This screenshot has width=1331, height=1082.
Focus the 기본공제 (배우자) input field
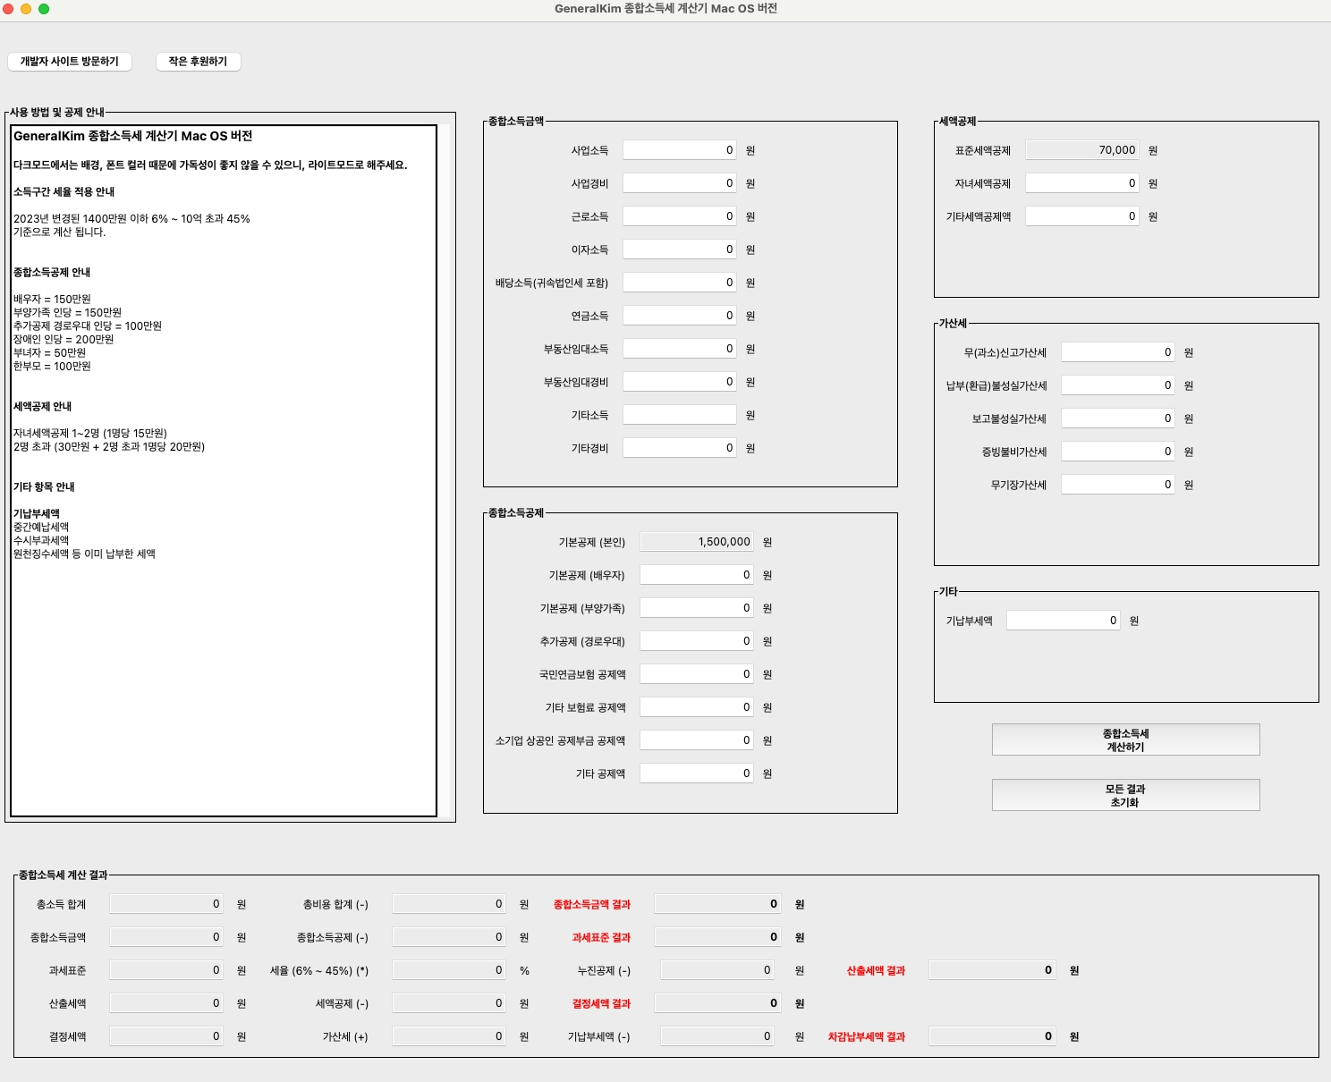[697, 575]
